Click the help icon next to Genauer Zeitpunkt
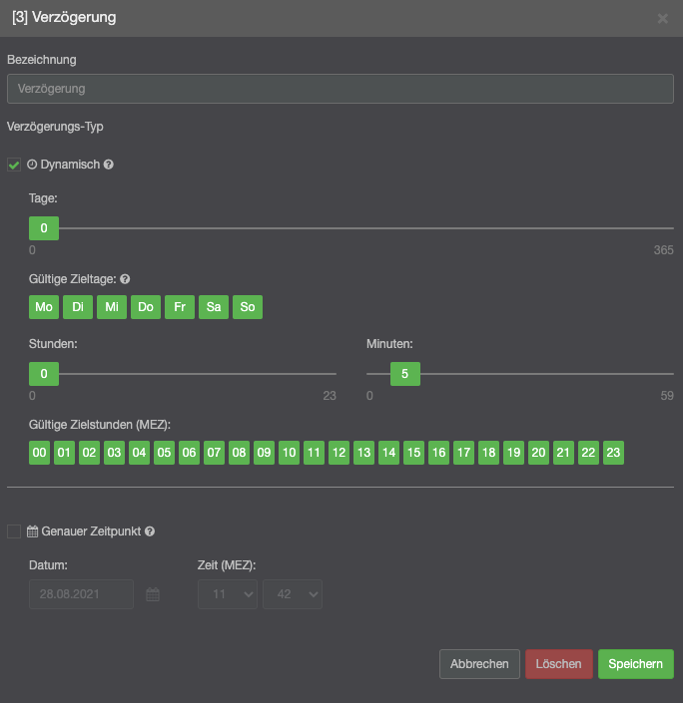683x703 pixels. (150, 532)
